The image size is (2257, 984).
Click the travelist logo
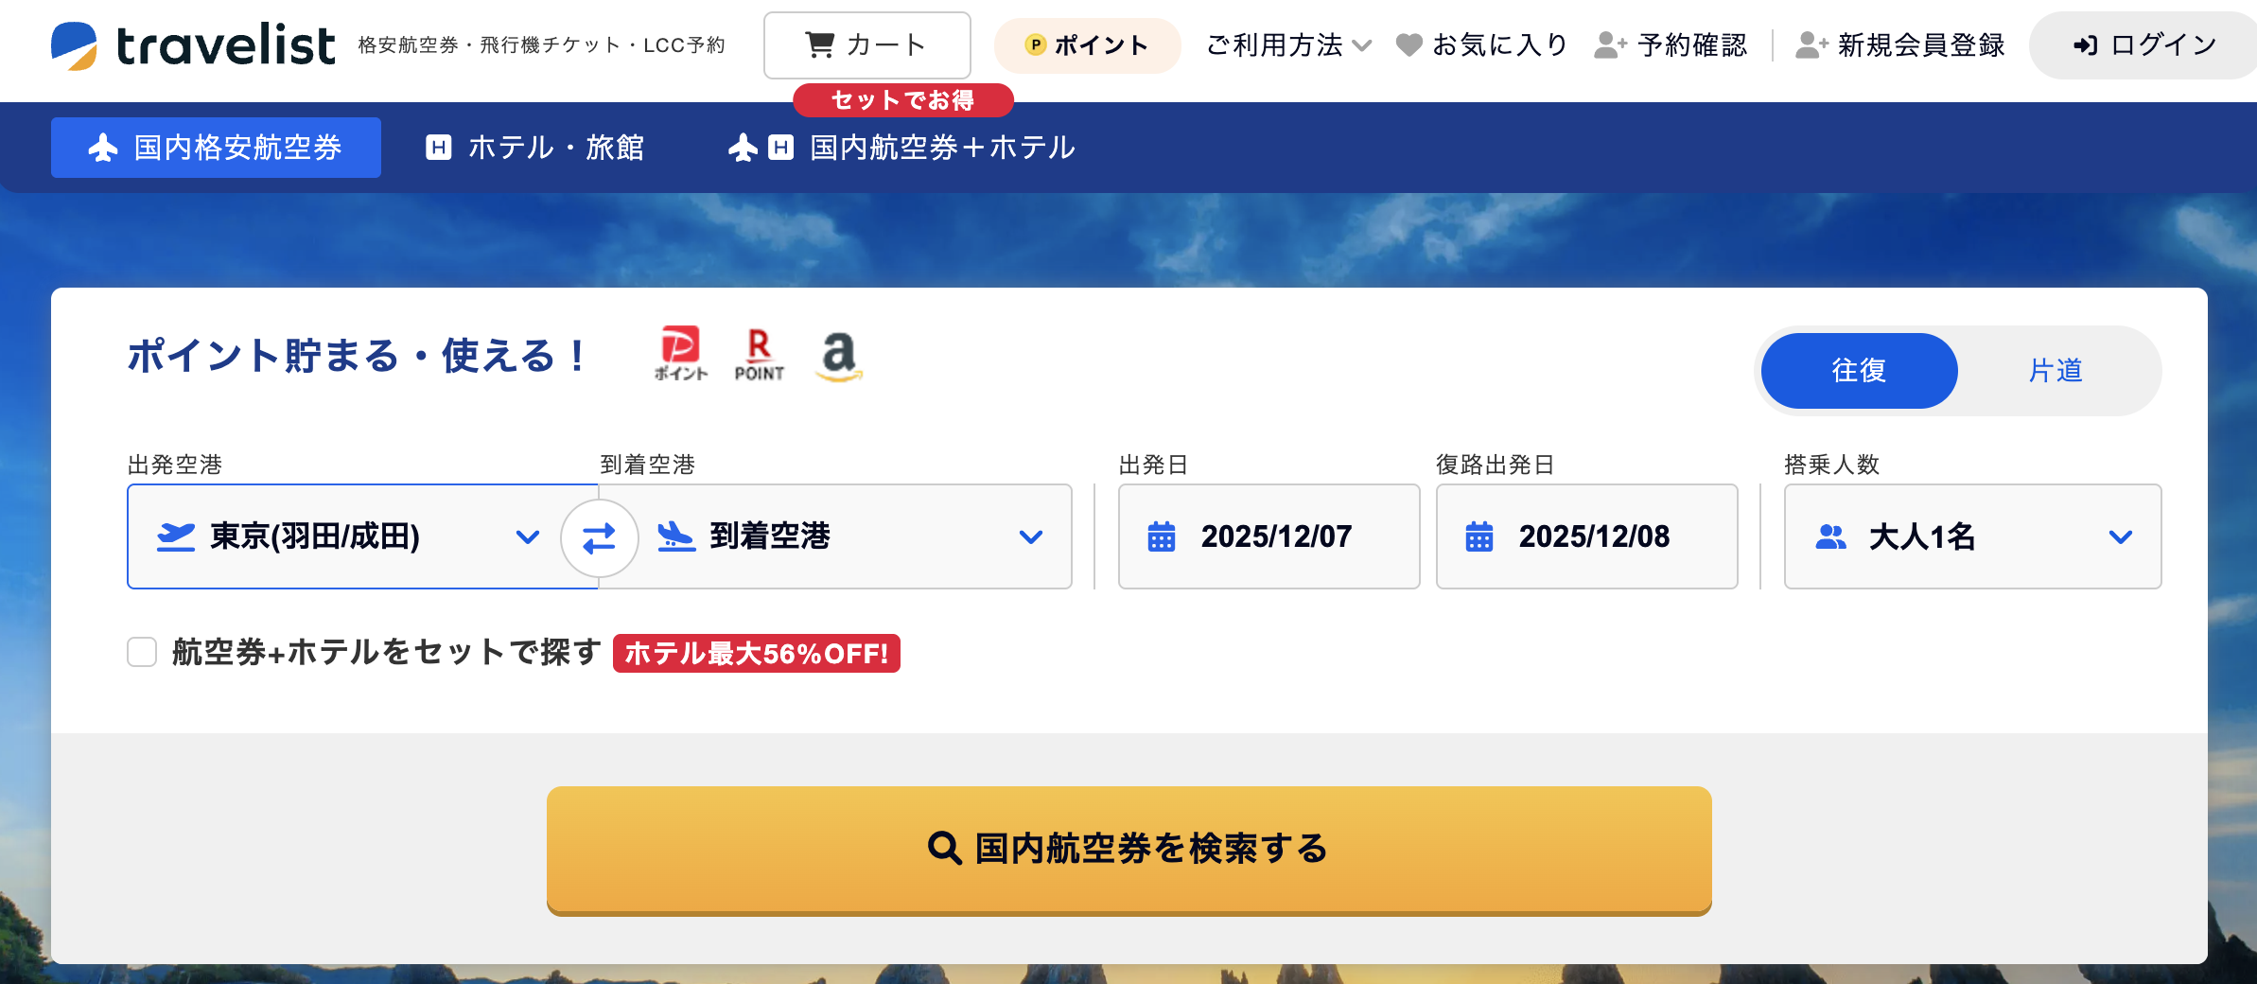(193, 45)
